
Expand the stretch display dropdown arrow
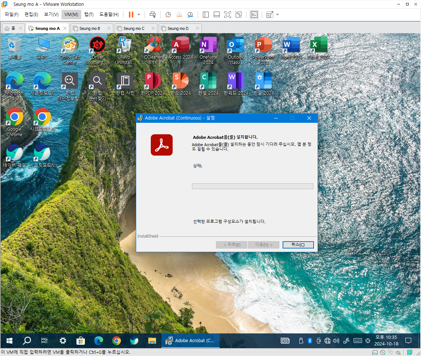[x=278, y=15]
